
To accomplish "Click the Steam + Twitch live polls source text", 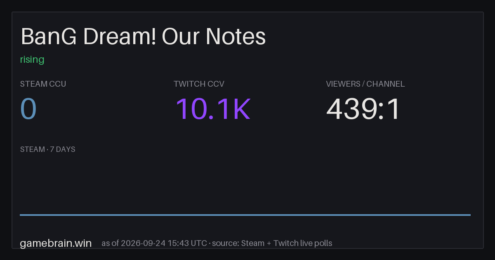I will tap(287, 243).
